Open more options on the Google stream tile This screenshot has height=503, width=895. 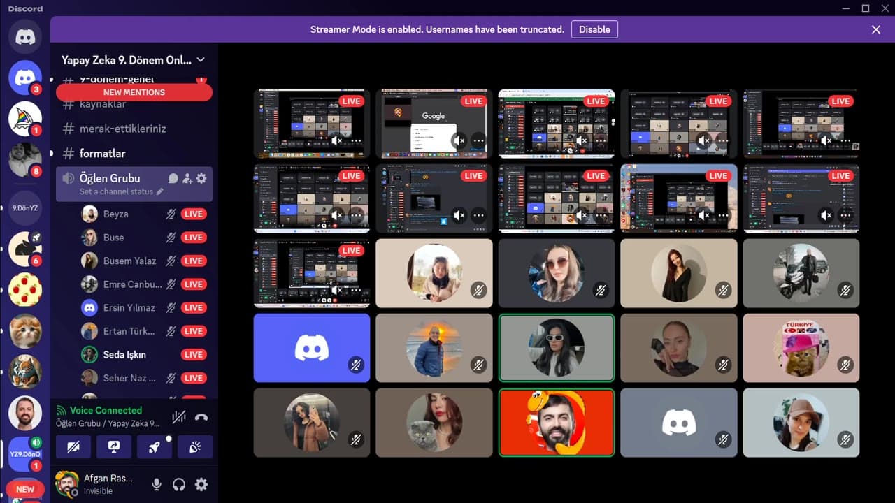click(x=478, y=140)
